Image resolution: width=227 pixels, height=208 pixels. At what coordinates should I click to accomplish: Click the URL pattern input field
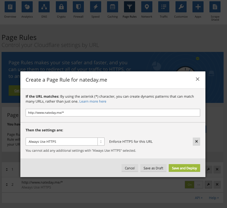pyautogui.click(x=113, y=113)
